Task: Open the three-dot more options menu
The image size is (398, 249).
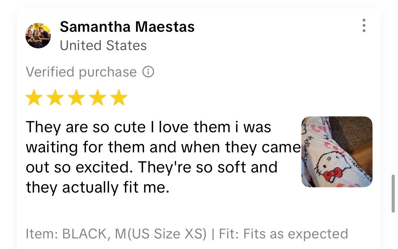Action: pyautogui.click(x=364, y=26)
